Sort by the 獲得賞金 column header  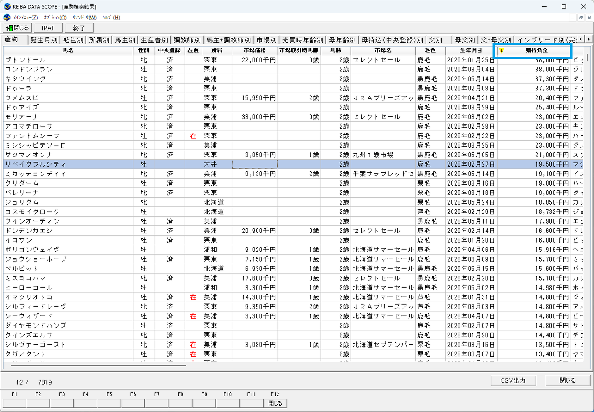535,50
